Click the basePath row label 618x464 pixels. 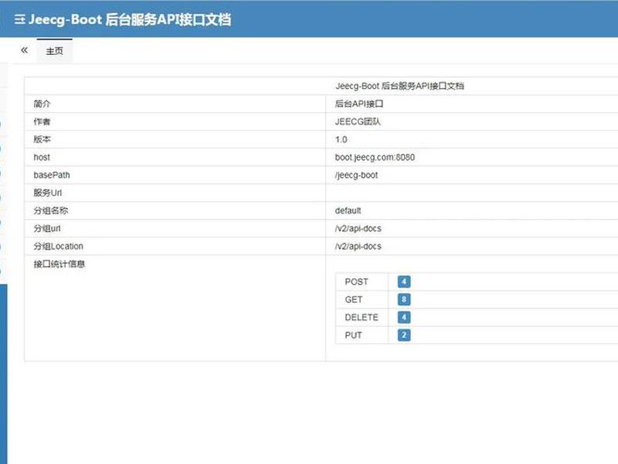[52, 175]
